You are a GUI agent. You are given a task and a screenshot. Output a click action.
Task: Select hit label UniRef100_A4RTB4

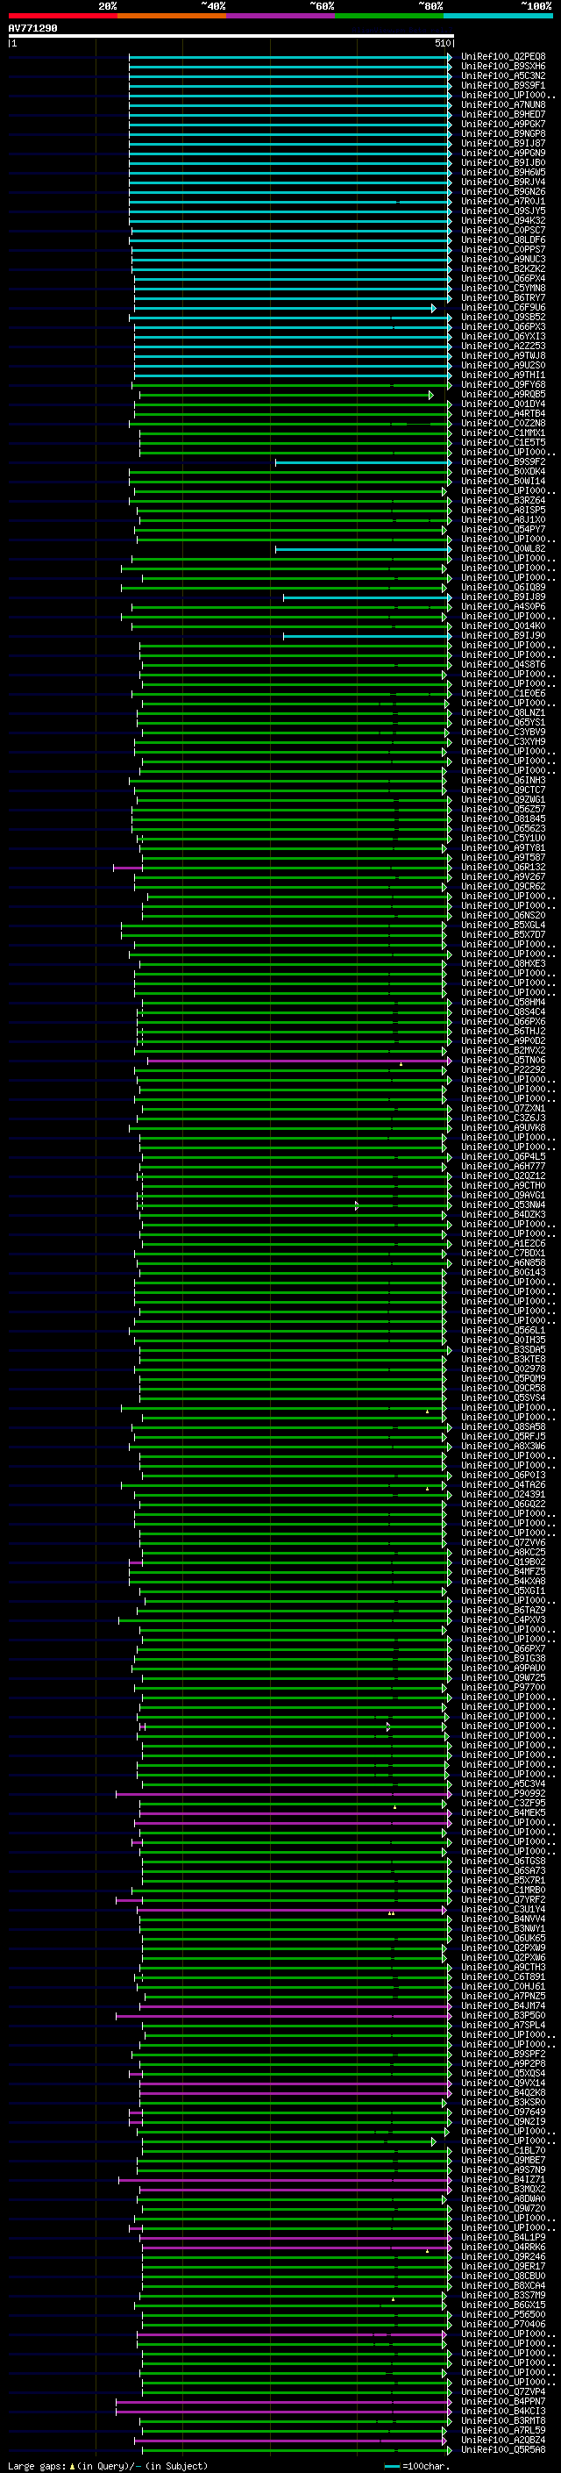coord(503,414)
